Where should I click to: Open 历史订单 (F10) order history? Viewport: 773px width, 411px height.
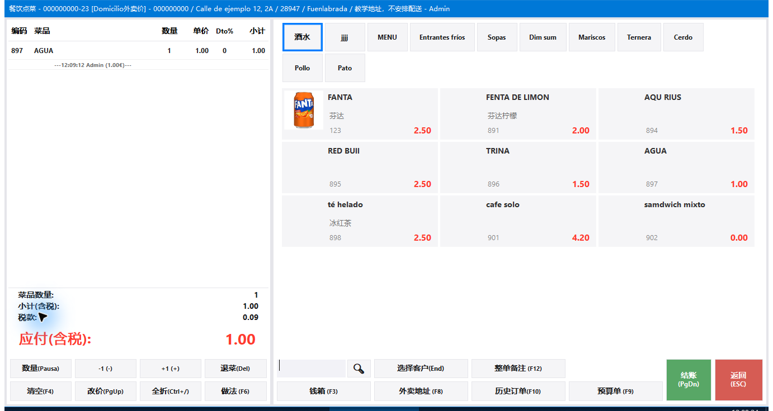click(519, 391)
